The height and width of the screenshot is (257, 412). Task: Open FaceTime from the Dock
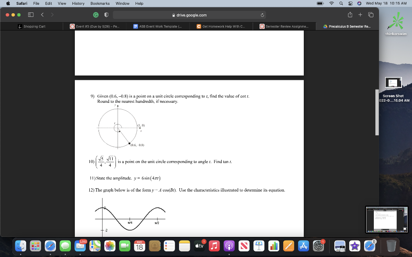125,246
